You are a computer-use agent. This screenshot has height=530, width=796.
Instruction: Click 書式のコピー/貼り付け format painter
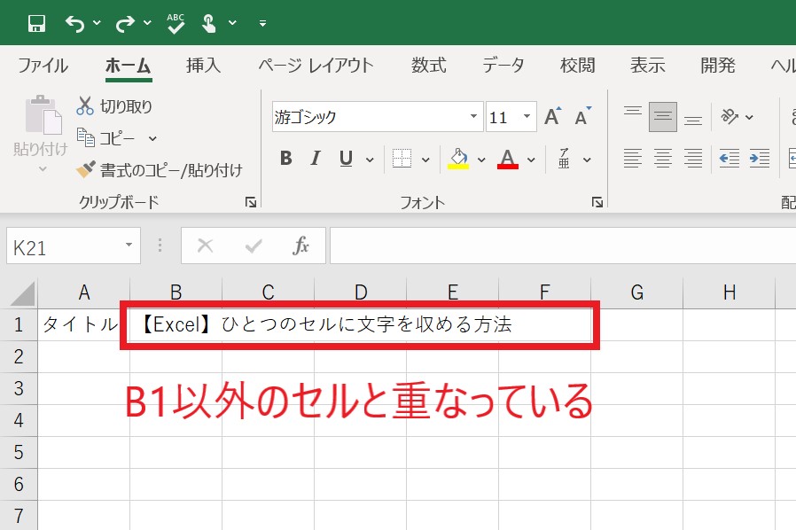pyautogui.click(x=159, y=170)
